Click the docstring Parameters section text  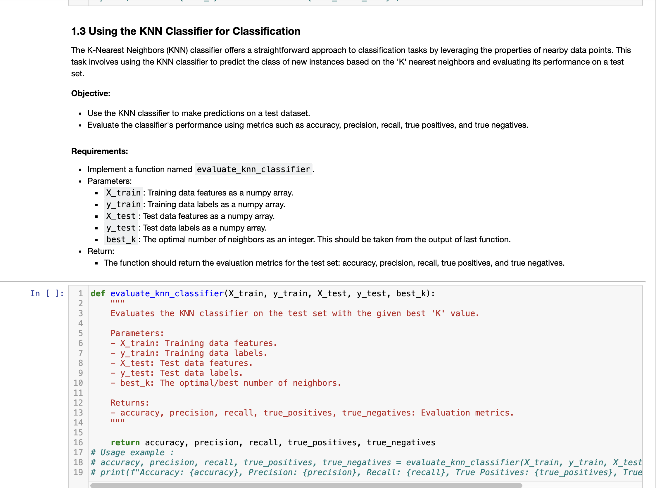click(x=137, y=333)
